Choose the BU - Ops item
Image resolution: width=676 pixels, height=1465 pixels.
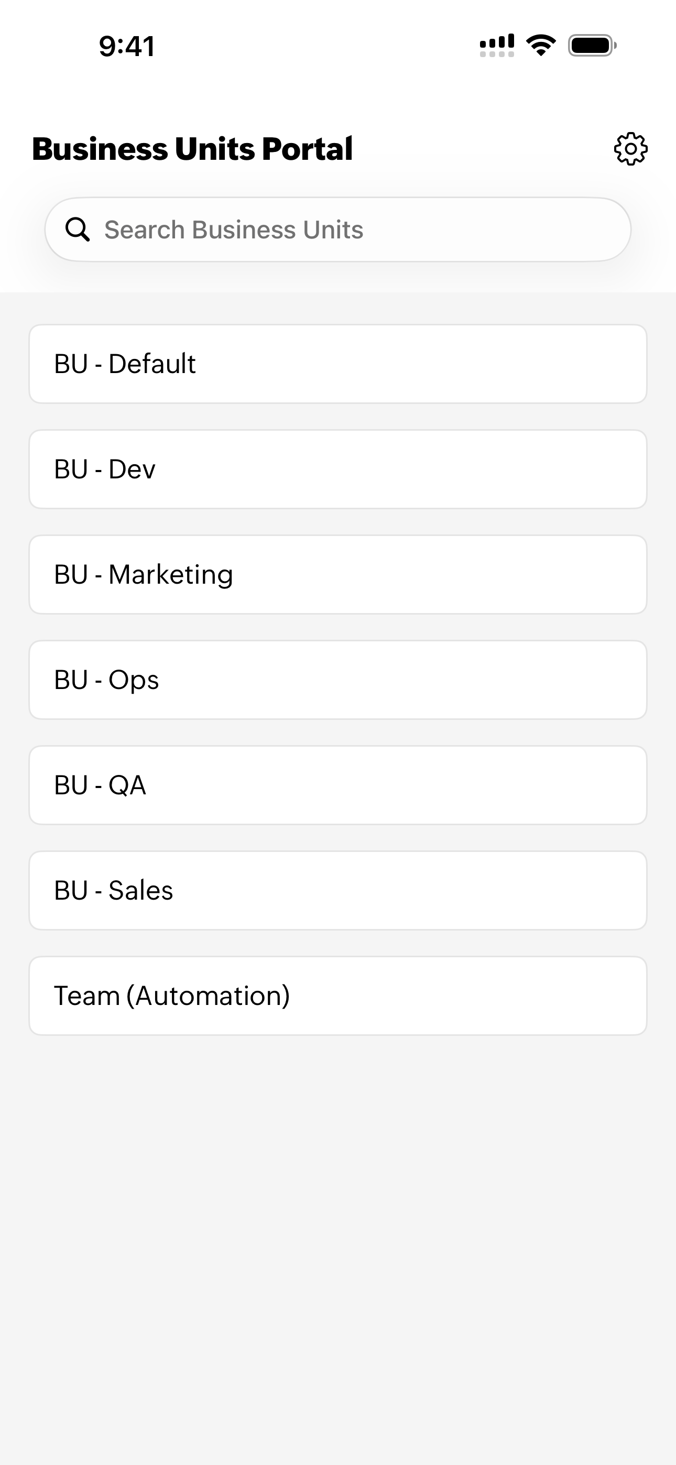click(338, 680)
